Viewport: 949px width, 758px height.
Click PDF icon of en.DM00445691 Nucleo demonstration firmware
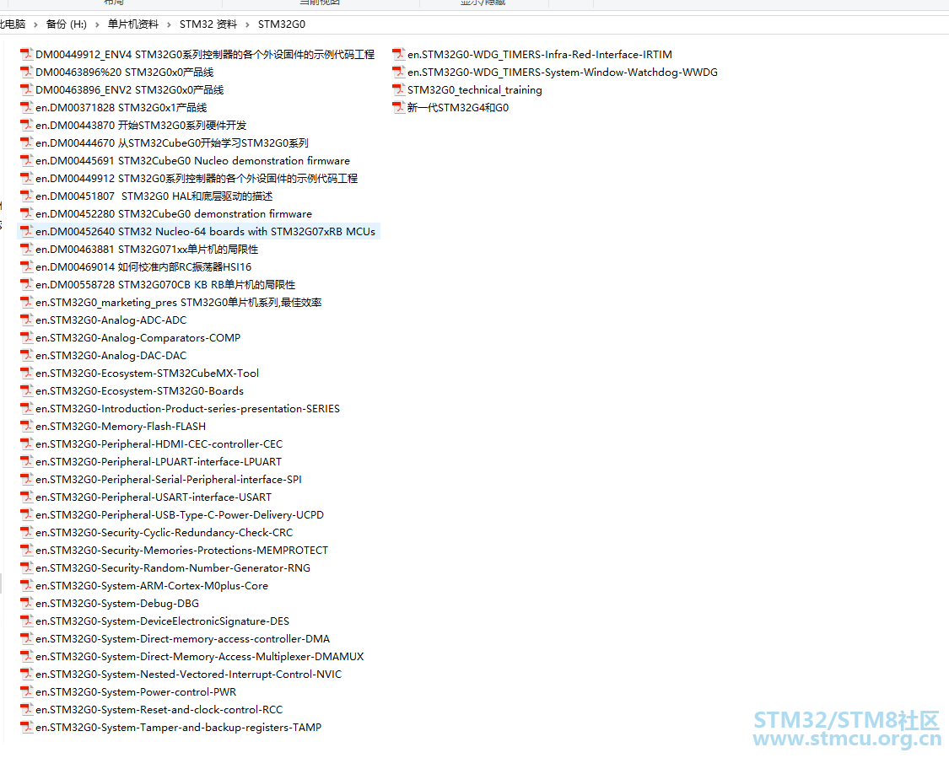tap(26, 160)
